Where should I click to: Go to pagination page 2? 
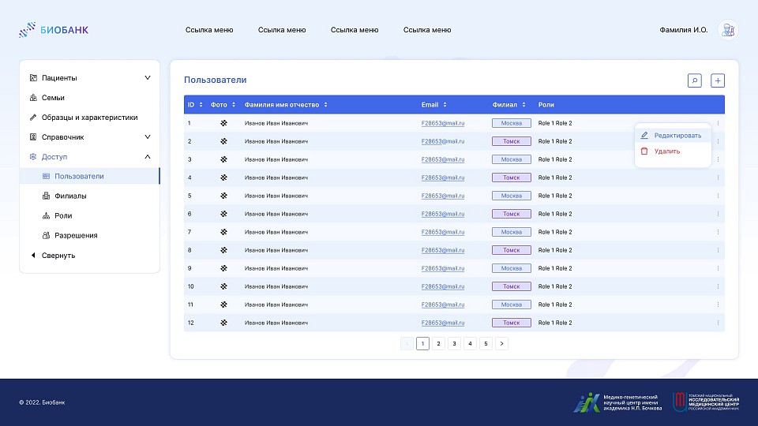click(438, 343)
